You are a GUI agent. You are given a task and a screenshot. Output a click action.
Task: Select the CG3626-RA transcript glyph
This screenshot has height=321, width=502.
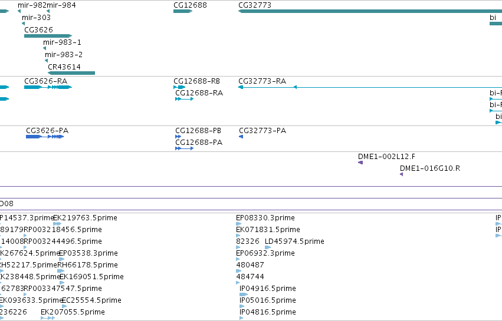click(48, 87)
